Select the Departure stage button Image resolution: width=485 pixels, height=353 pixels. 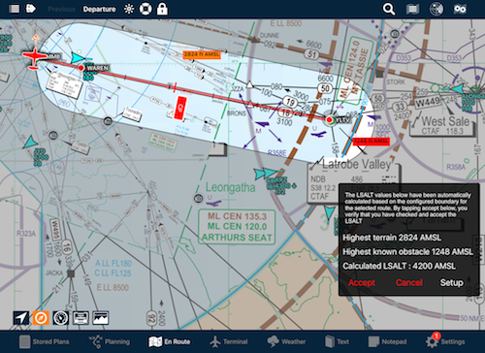[99, 10]
